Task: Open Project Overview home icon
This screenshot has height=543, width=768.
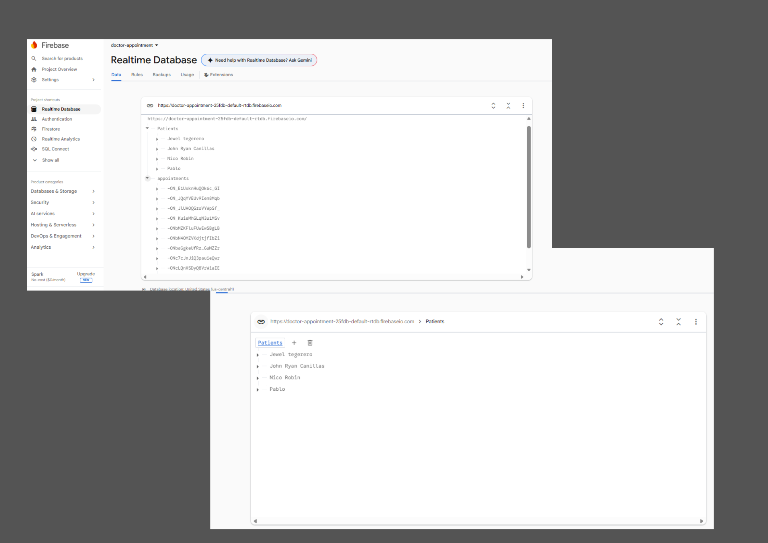Action: point(34,69)
